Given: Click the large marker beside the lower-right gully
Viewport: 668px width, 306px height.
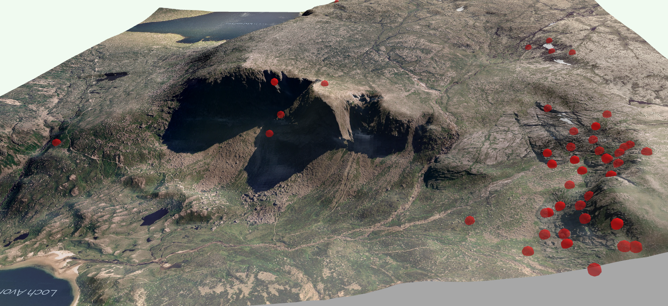Looking at the screenshot, I should click(616, 224).
